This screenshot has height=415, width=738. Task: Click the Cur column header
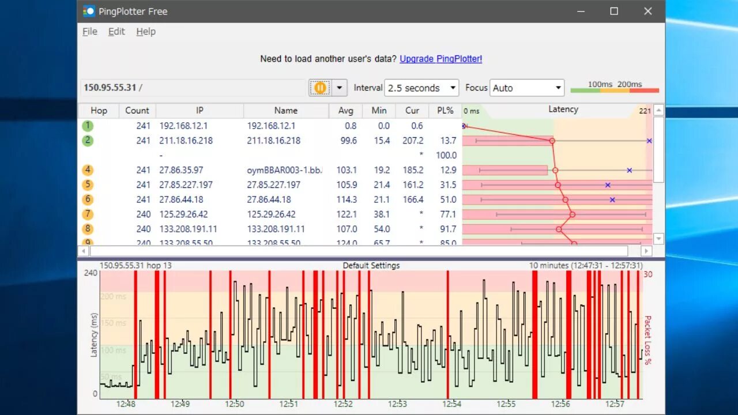[412, 111]
